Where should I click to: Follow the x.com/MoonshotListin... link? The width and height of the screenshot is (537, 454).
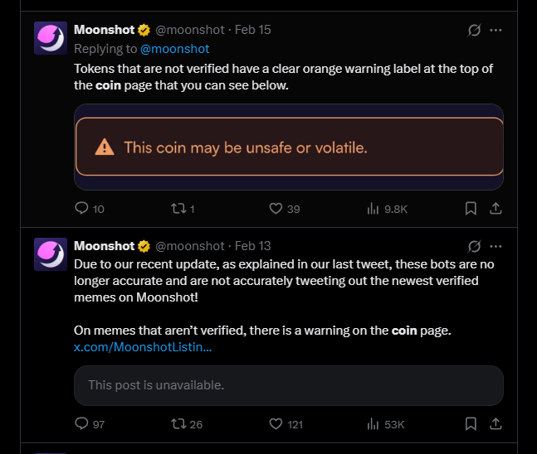[143, 347]
